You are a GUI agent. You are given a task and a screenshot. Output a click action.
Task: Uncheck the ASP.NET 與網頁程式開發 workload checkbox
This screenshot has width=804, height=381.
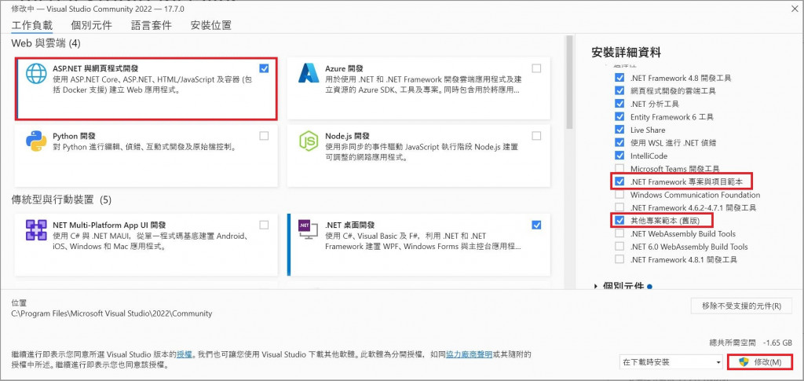point(264,68)
